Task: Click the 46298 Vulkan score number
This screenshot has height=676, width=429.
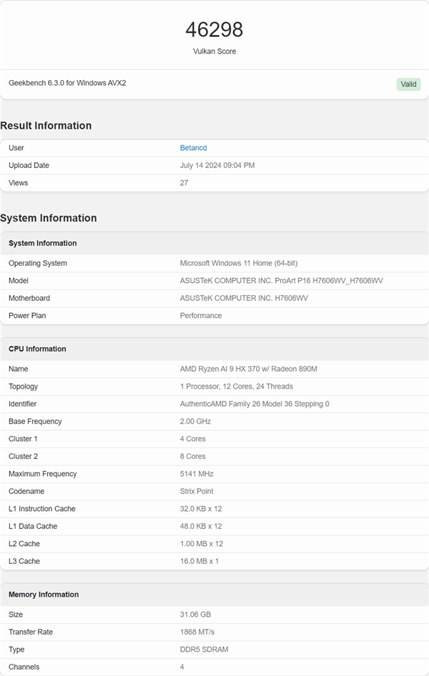Action: [214, 29]
